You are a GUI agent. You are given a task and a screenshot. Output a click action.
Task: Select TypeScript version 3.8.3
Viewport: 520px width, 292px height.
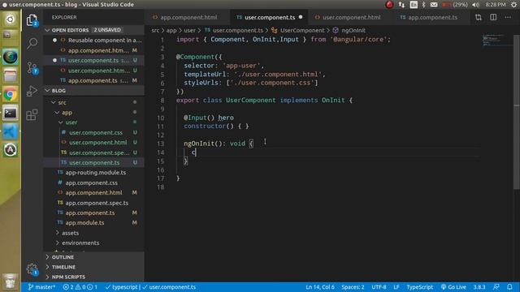pos(479,287)
